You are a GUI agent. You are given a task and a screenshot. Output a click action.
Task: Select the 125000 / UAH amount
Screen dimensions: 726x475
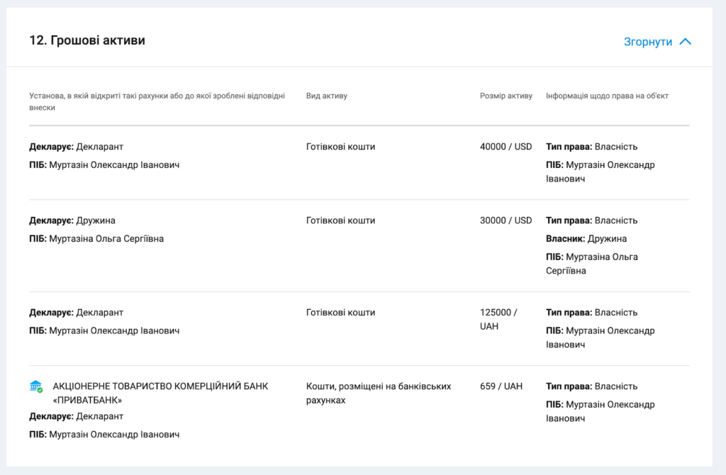pos(498,320)
